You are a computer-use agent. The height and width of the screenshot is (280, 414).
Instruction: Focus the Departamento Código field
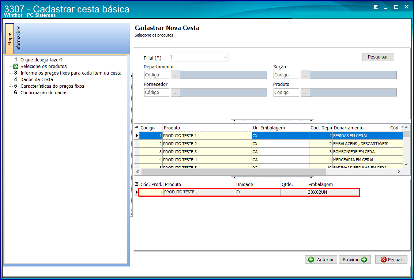coord(157,75)
